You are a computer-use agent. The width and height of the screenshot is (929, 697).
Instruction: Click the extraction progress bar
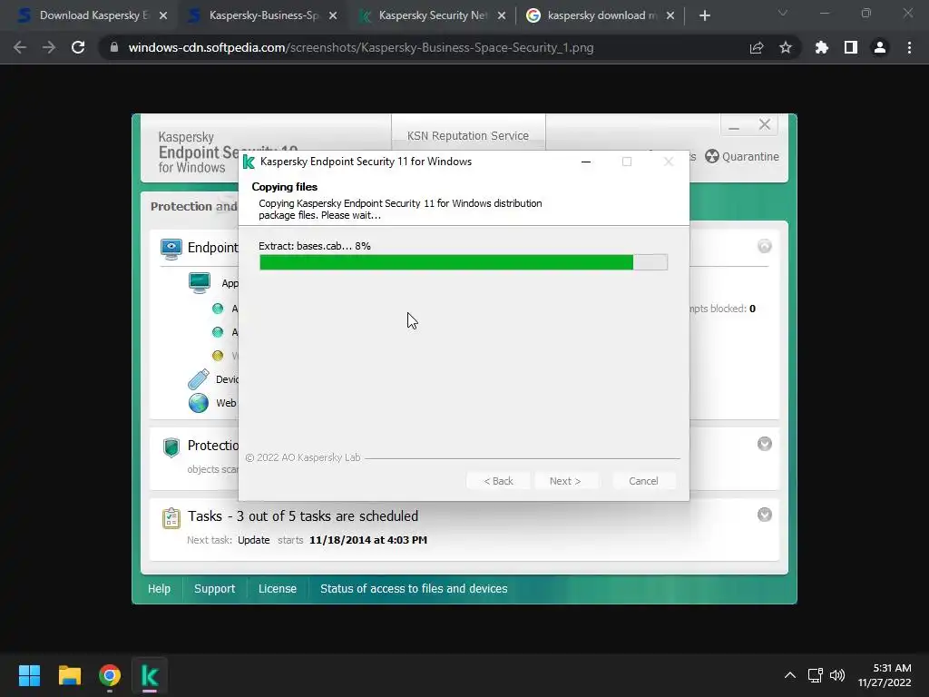464,262
